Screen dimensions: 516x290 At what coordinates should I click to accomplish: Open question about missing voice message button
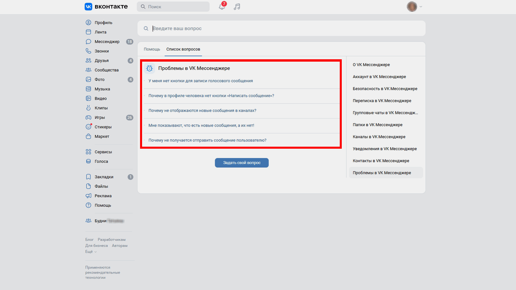click(200, 81)
